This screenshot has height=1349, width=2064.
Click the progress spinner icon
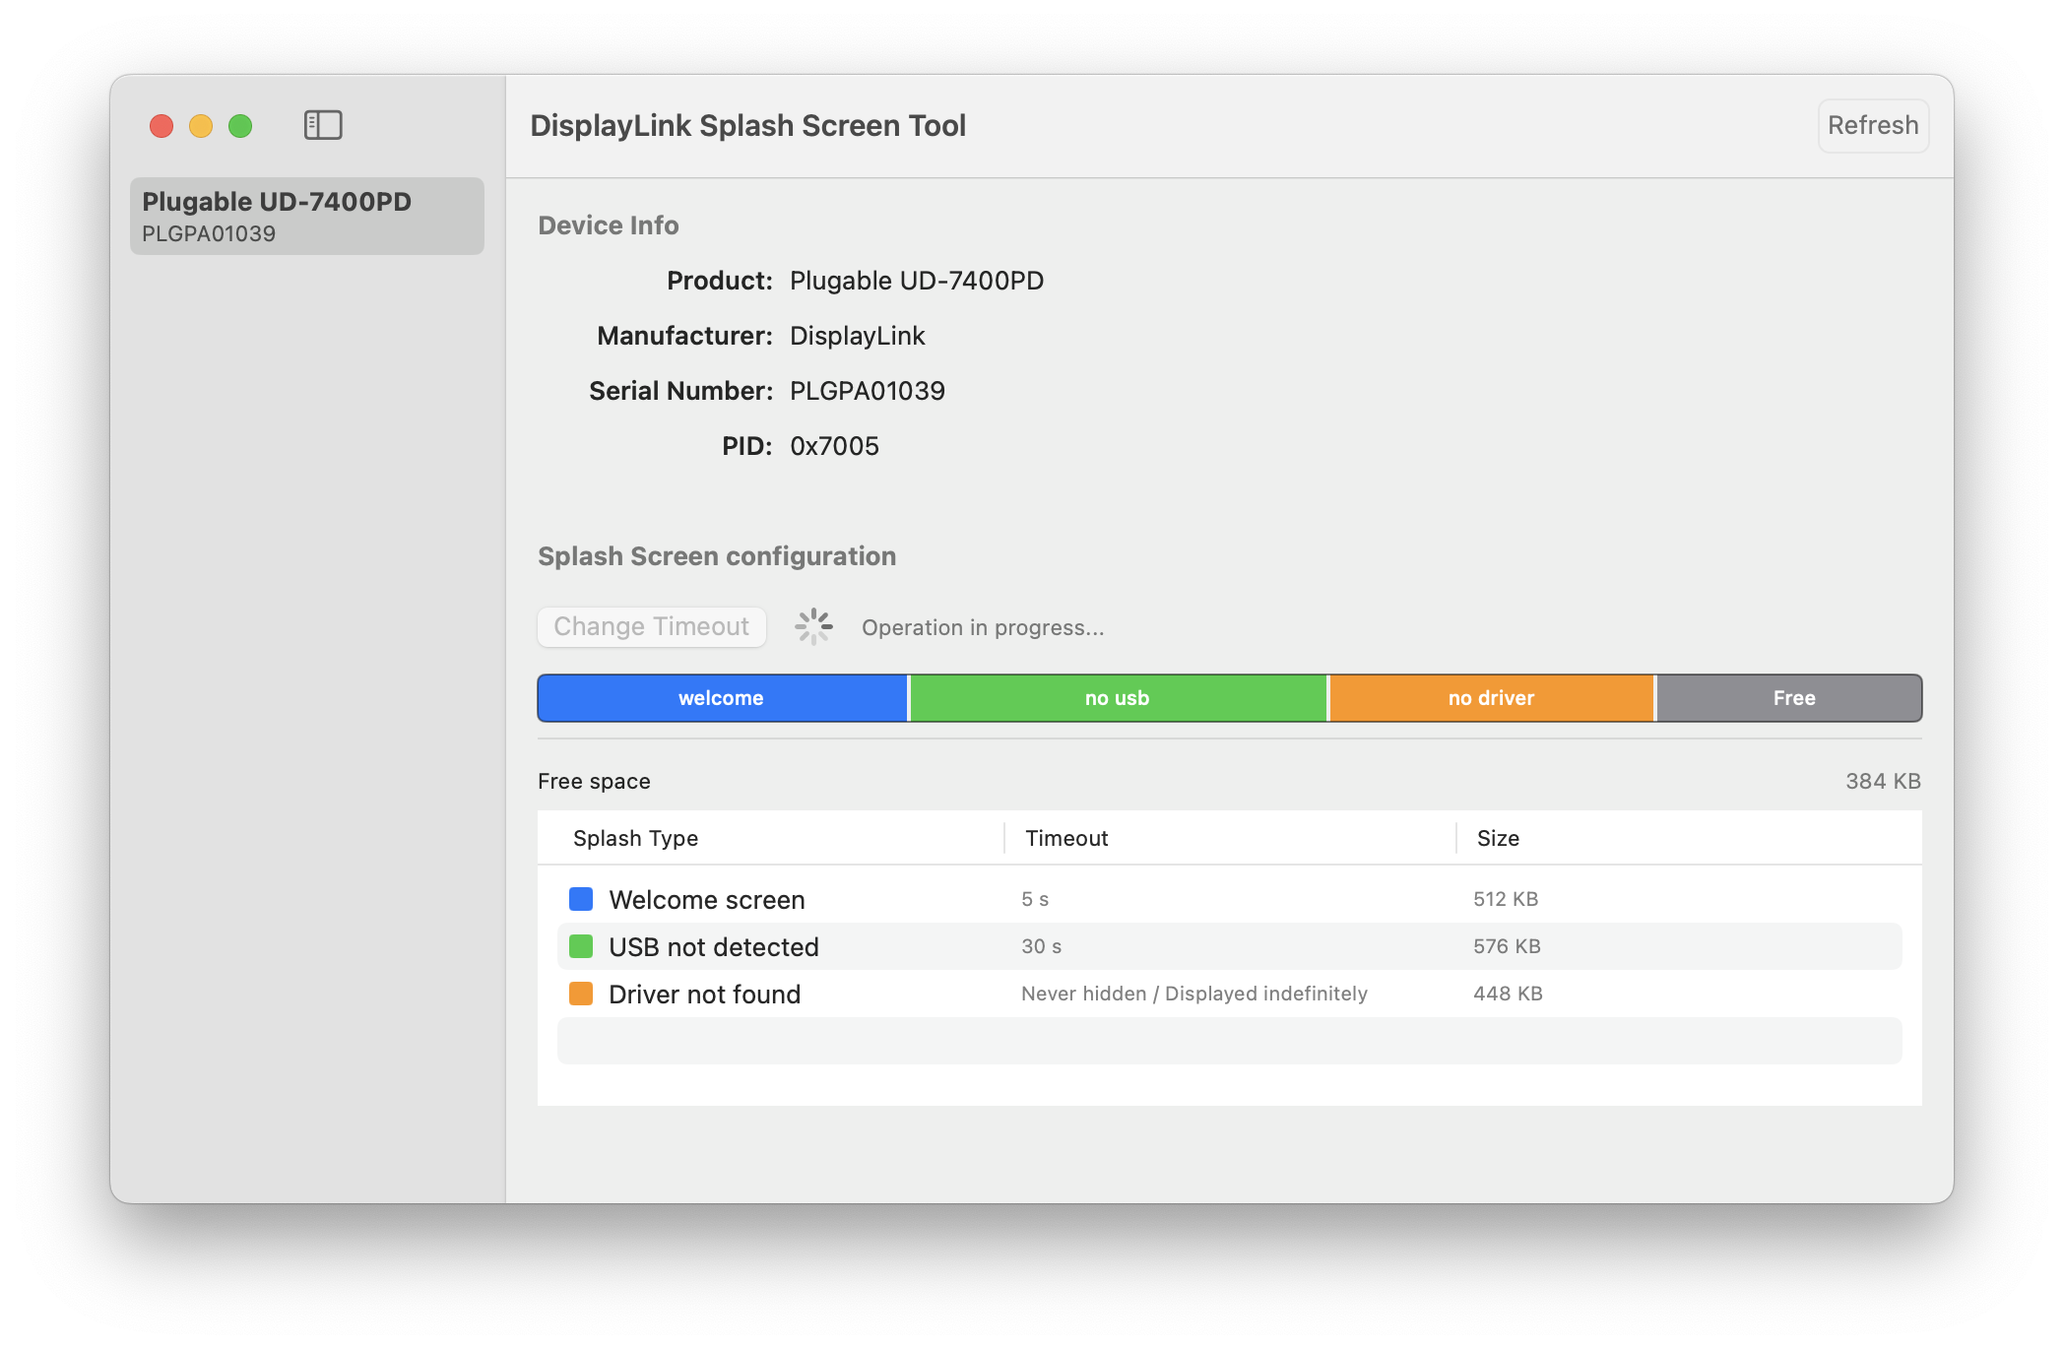point(814,626)
